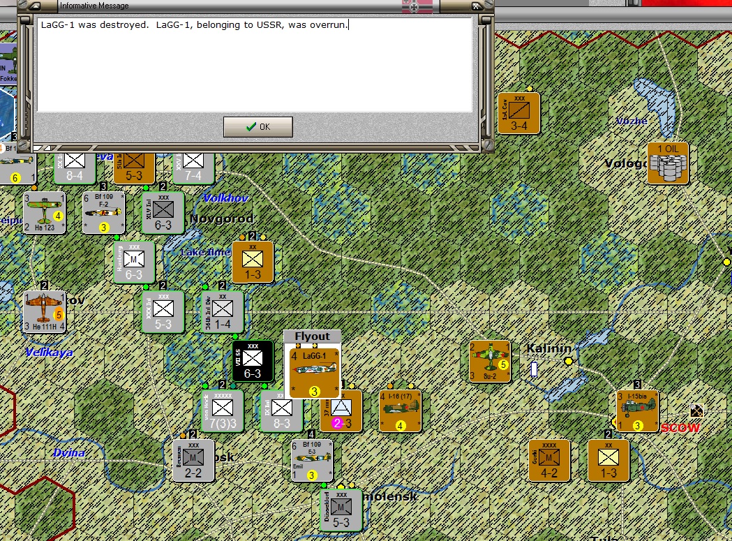
Task: Select the Bf 109 F-2 fighter counter
Action: tap(104, 213)
